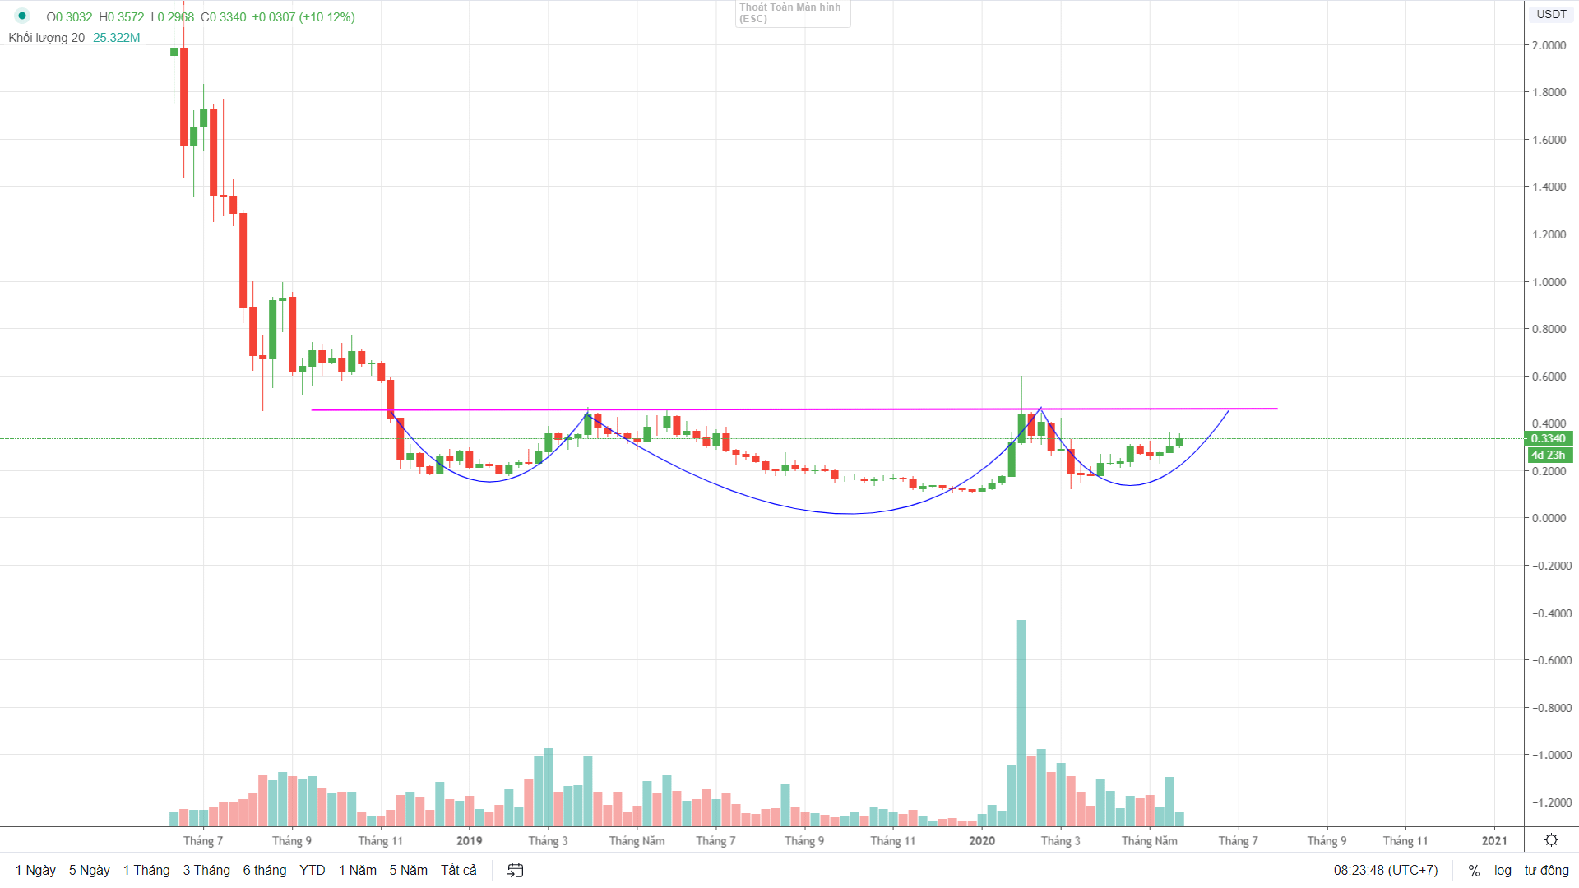The width and height of the screenshot is (1579, 888).
Task: Select the 1 Năm time range
Action: [x=358, y=870]
